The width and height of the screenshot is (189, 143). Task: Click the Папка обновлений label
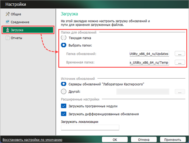[81, 54]
